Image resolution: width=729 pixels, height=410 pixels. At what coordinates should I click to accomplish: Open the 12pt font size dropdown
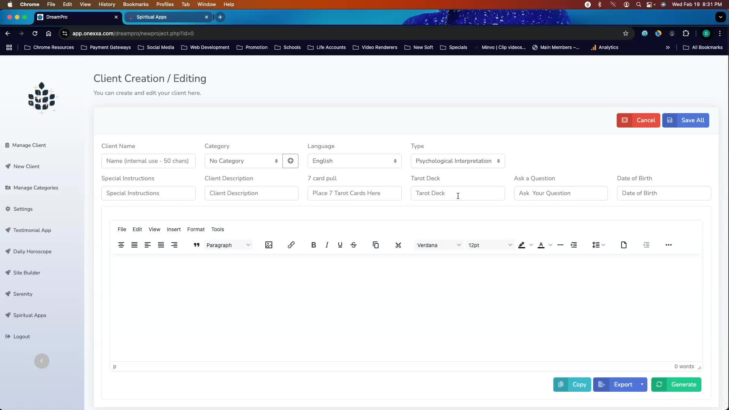coord(490,245)
